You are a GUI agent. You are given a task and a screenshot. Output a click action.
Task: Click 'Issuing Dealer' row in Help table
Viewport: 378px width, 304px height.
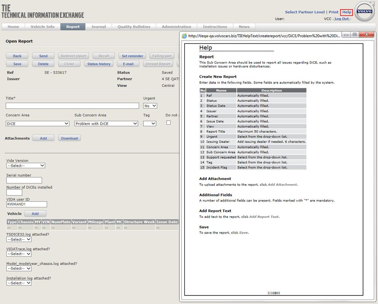click(x=253, y=142)
